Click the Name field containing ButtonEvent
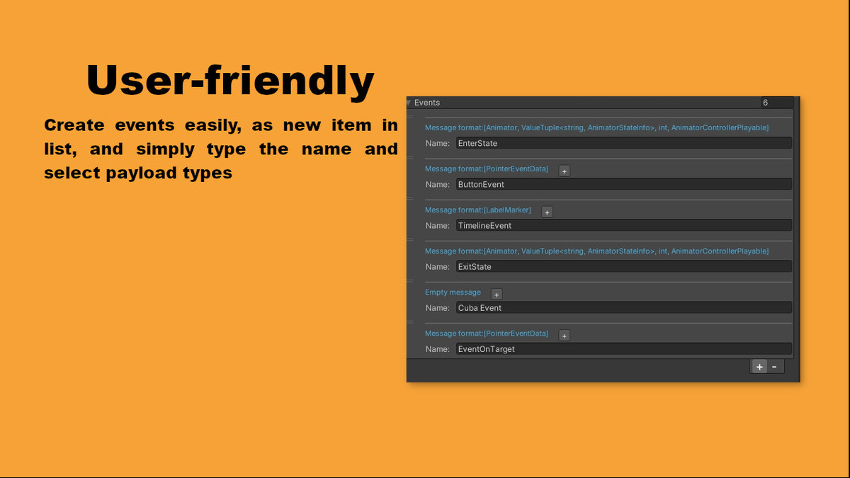The width and height of the screenshot is (850, 478). click(624, 184)
